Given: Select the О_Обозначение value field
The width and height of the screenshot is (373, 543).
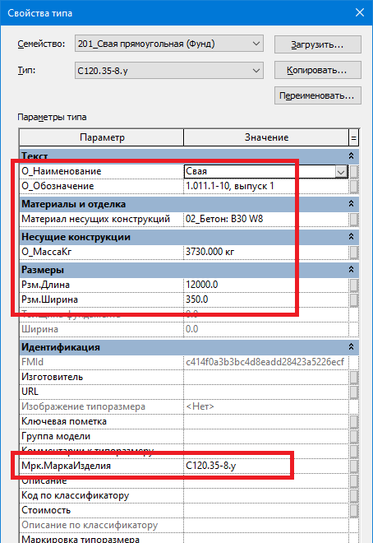Looking at the screenshot, I should click(x=266, y=186).
